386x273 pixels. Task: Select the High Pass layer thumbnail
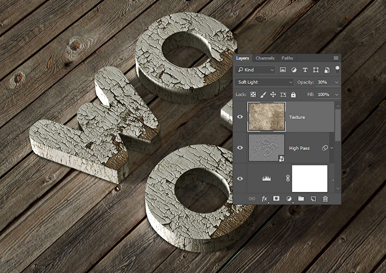267,148
